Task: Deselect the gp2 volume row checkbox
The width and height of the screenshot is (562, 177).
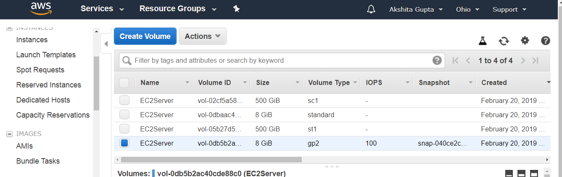Action: [124, 143]
